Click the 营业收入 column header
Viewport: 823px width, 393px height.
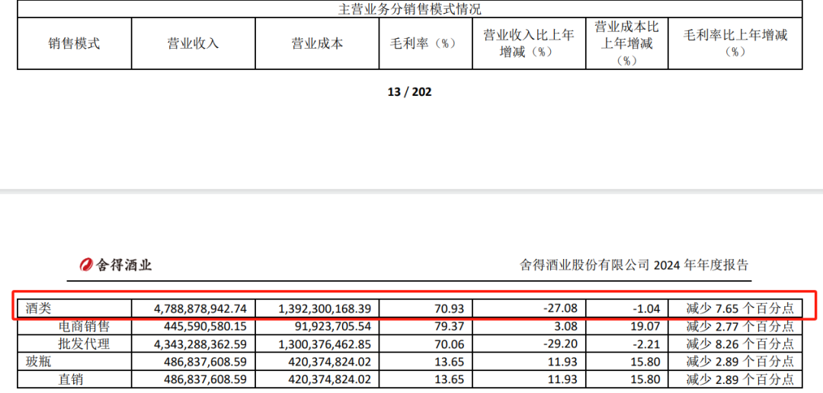click(x=193, y=43)
